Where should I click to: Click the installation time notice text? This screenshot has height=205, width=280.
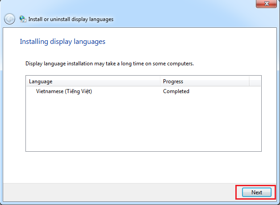[109, 64]
